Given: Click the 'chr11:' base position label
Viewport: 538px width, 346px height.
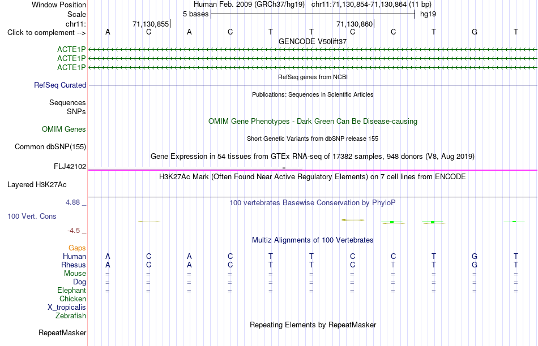Looking at the screenshot, I should 75,24.
